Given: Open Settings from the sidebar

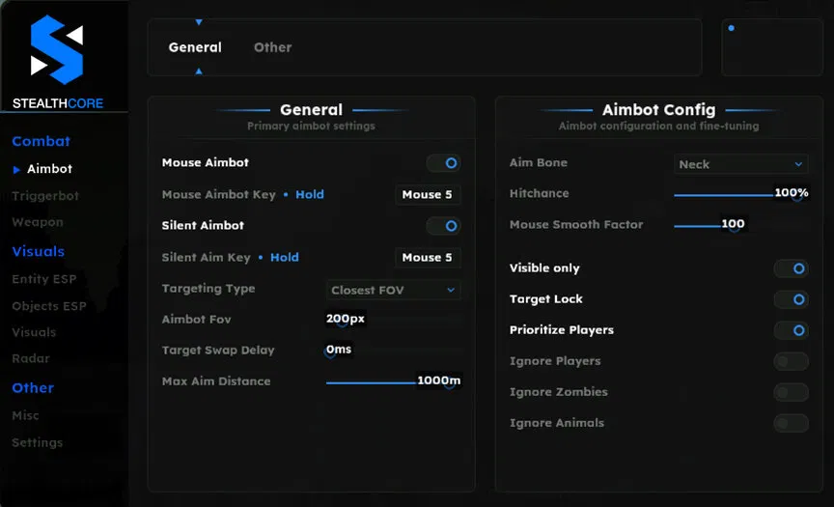Looking at the screenshot, I should click(37, 442).
